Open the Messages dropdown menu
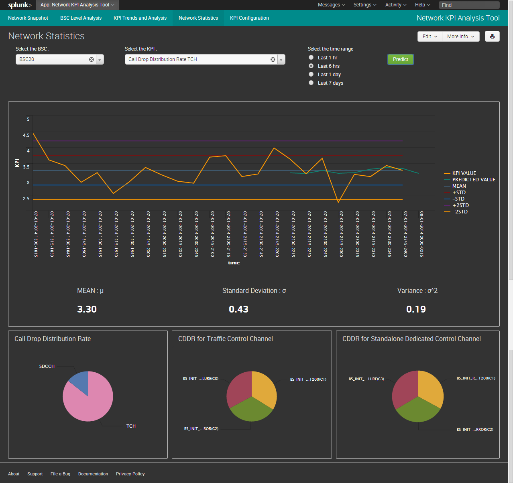The width and height of the screenshot is (513, 483). point(331,5)
